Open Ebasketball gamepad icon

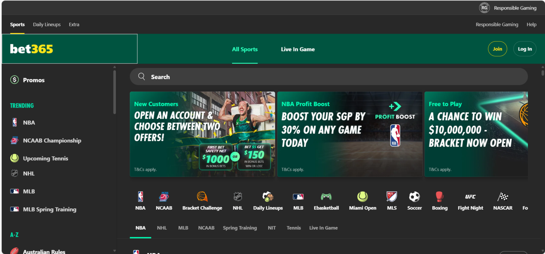coord(326,197)
